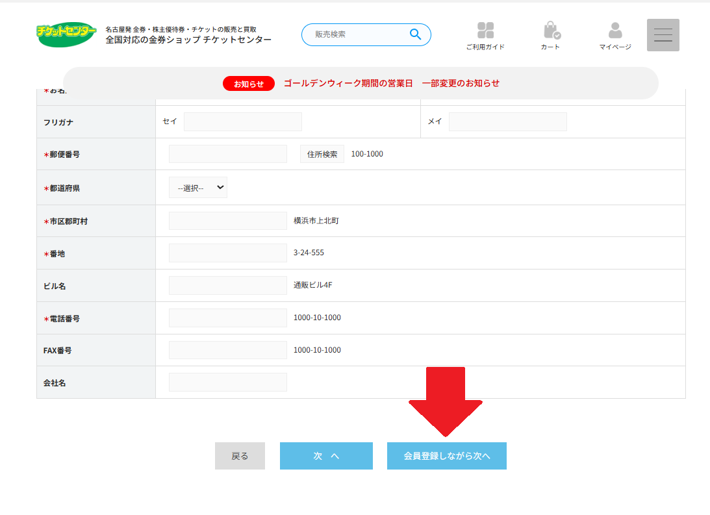The image size is (710, 515).
Task: Click the メイ furigana input field
Action: [507, 121]
